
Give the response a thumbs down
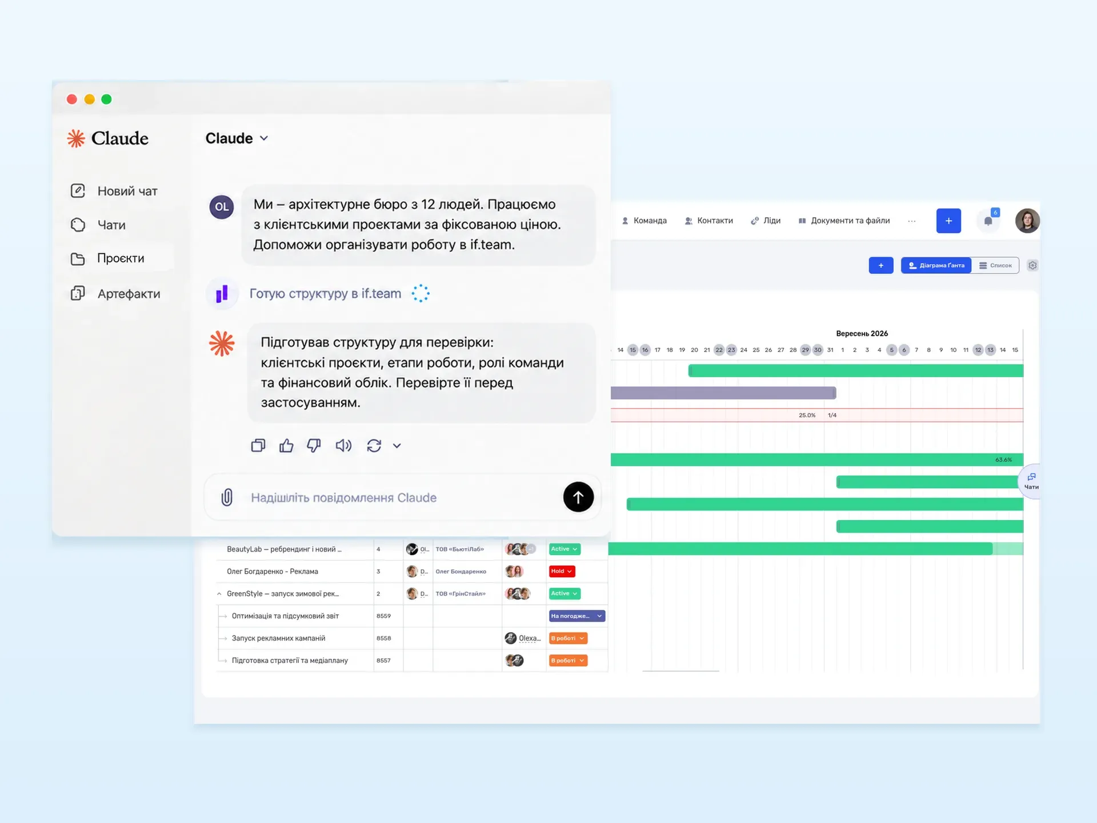point(314,446)
